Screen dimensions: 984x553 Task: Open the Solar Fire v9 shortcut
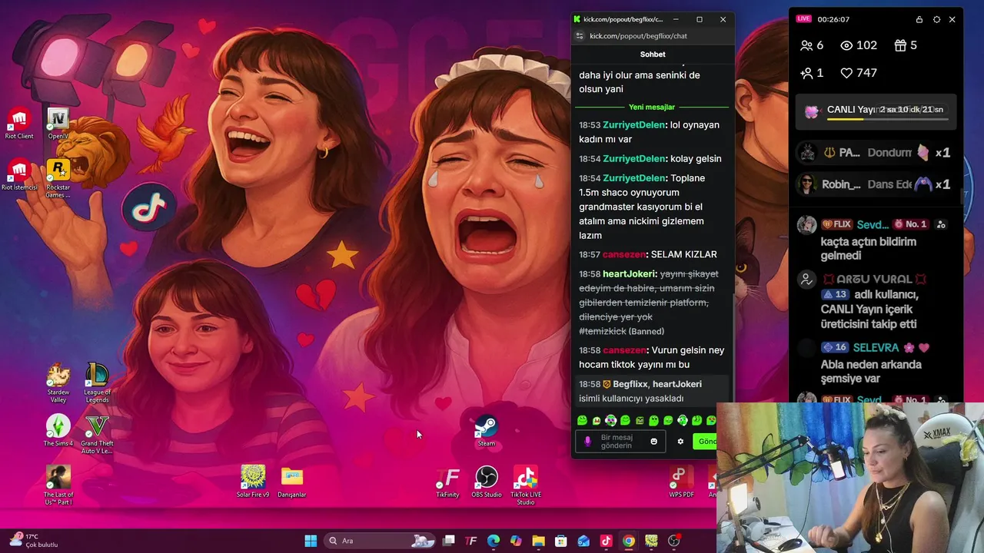tap(253, 482)
